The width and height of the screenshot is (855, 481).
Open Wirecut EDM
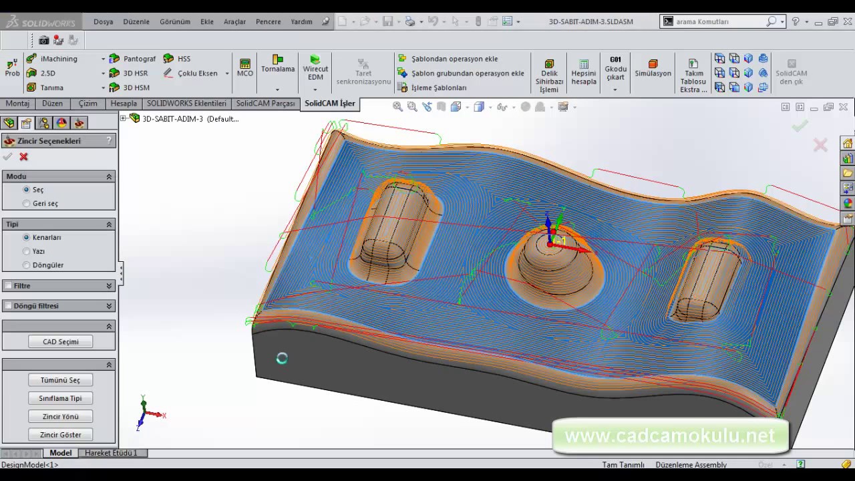[315, 67]
